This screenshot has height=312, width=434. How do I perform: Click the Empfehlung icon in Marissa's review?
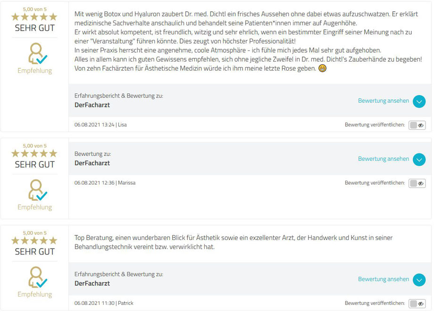tap(37, 190)
